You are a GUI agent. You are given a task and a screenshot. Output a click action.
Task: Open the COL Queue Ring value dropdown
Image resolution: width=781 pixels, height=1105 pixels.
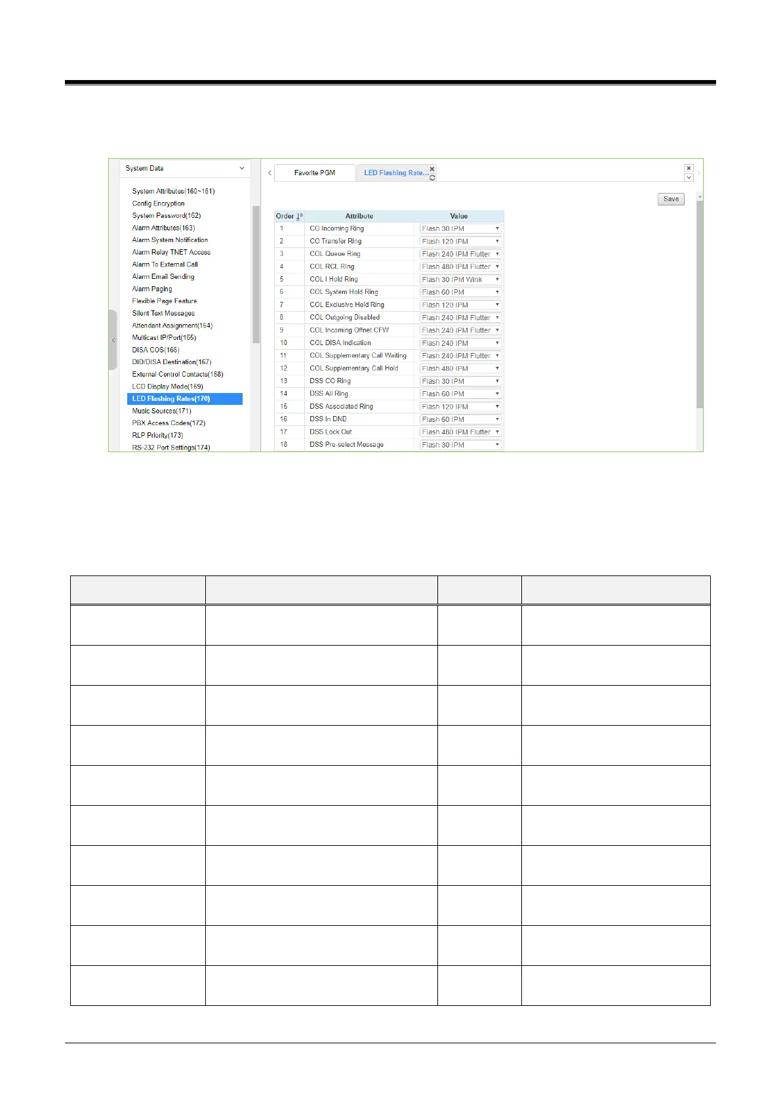(x=460, y=254)
